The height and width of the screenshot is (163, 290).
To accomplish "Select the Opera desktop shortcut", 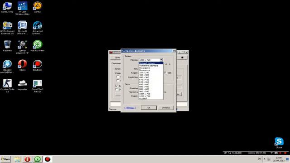I will coord(22,65).
